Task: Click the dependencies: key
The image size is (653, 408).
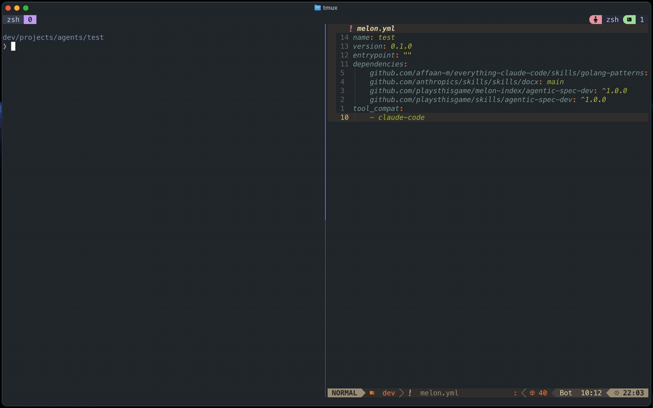Action: pyautogui.click(x=380, y=64)
